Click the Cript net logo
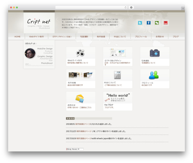 coord(39,21)
